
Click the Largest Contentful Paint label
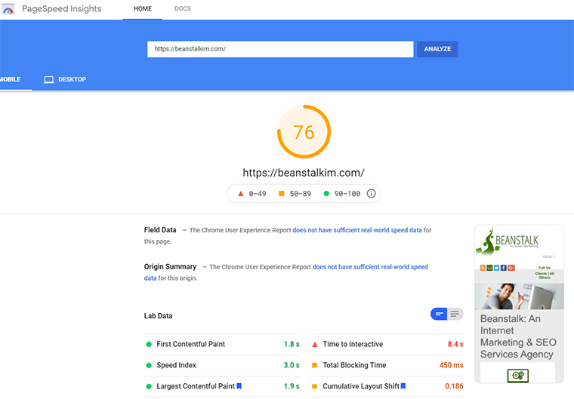coord(196,386)
